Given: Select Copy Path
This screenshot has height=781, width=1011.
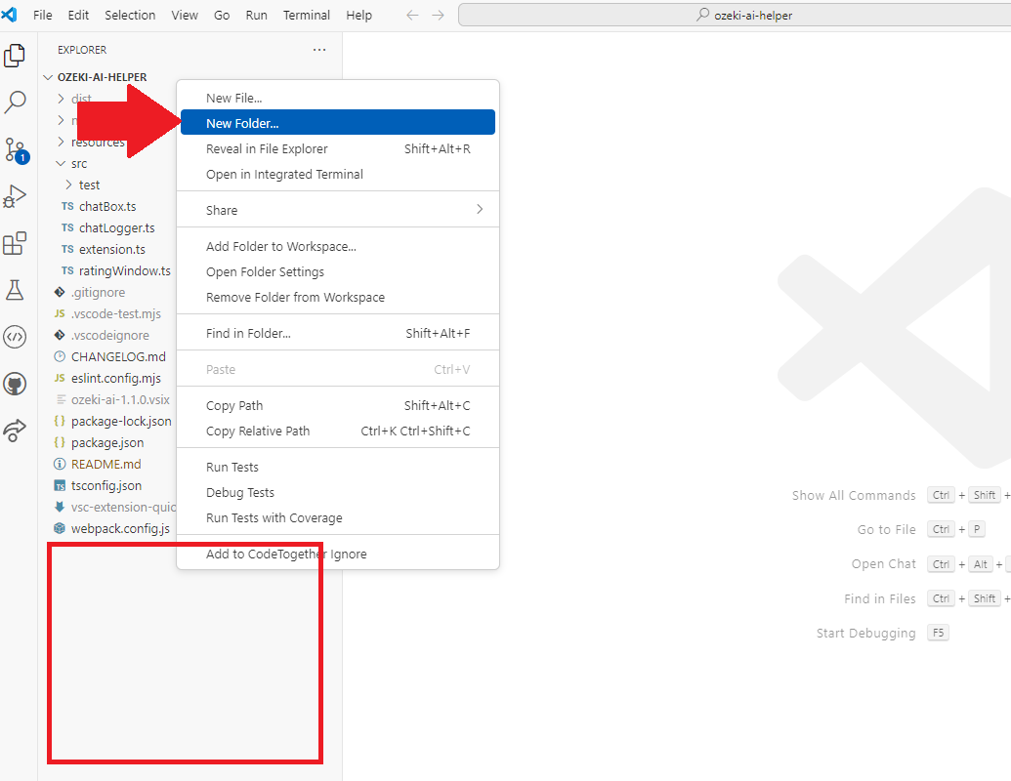Looking at the screenshot, I should point(338,405).
